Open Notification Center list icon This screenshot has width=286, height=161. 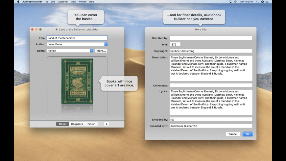click(267, 2)
